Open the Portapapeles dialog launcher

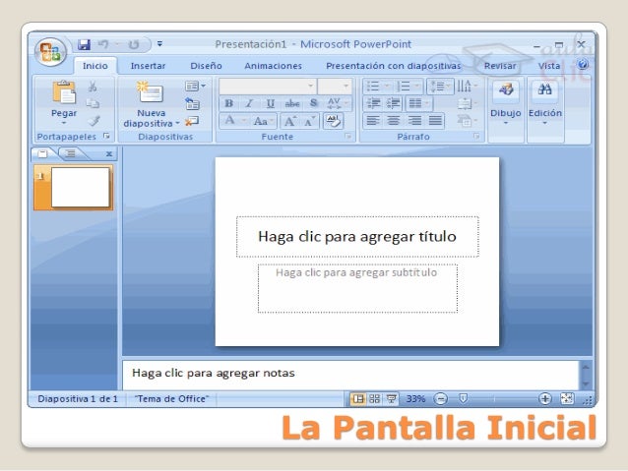(106, 136)
